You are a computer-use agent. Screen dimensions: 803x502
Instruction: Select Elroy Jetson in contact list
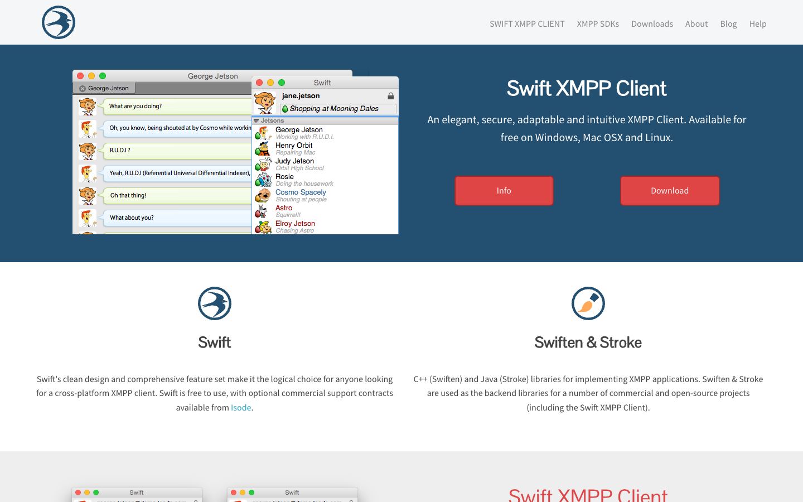click(x=325, y=226)
